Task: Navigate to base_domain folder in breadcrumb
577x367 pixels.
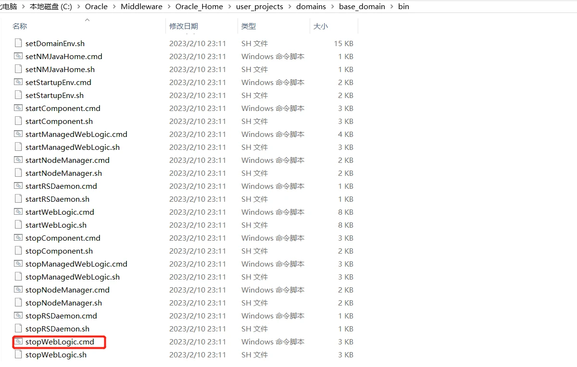Action: pyautogui.click(x=362, y=7)
